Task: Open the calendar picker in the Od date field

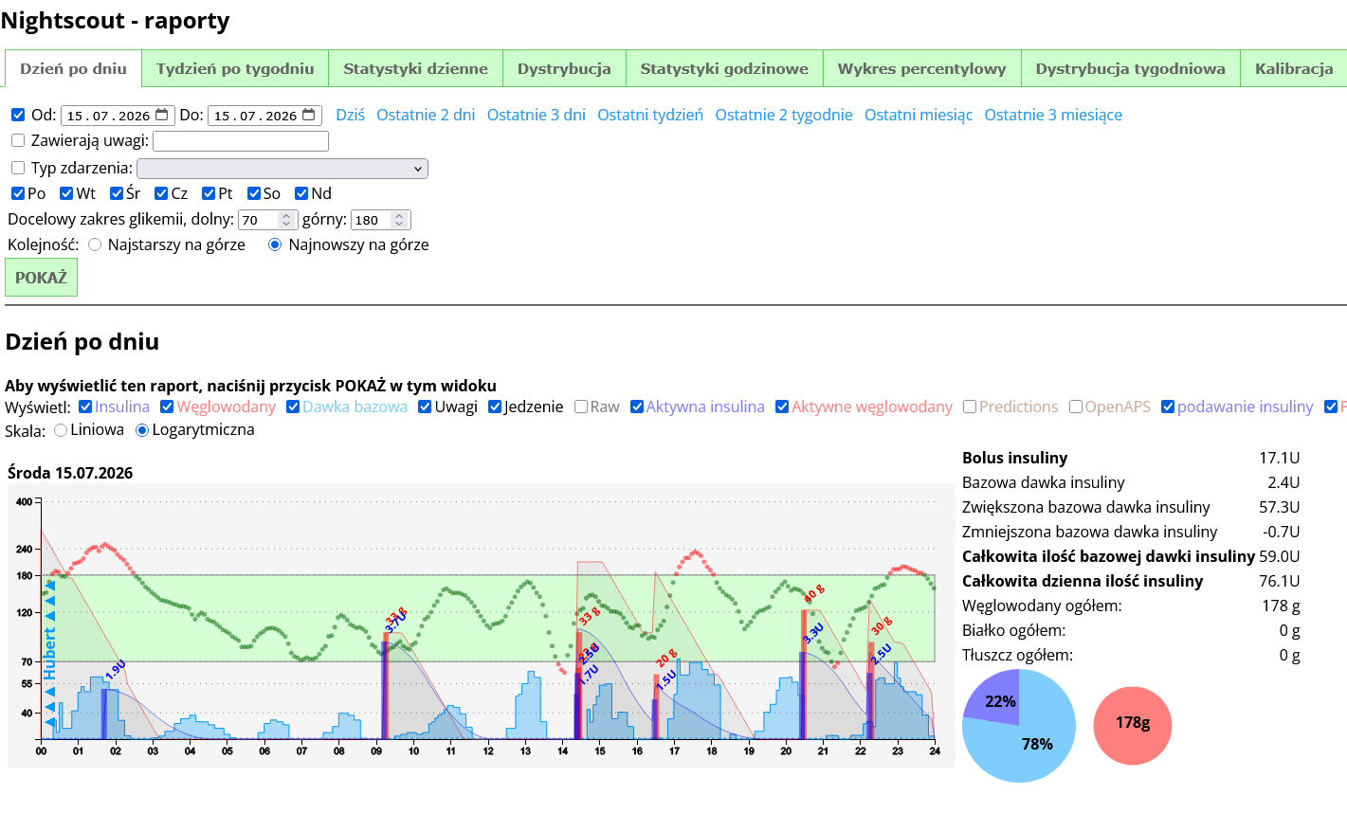Action: (x=162, y=115)
